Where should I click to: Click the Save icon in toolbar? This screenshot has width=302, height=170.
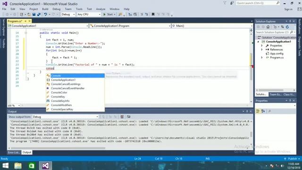click(34, 15)
